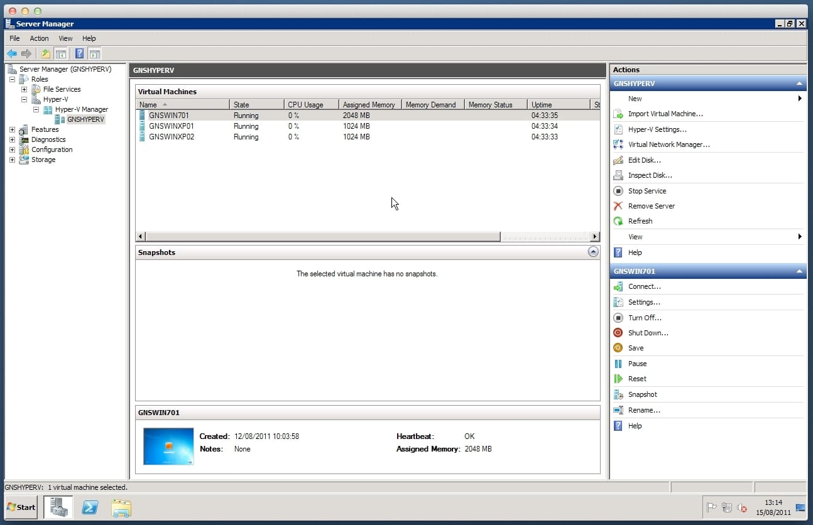Sort by the Name column header
813x525 pixels.
(183, 105)
